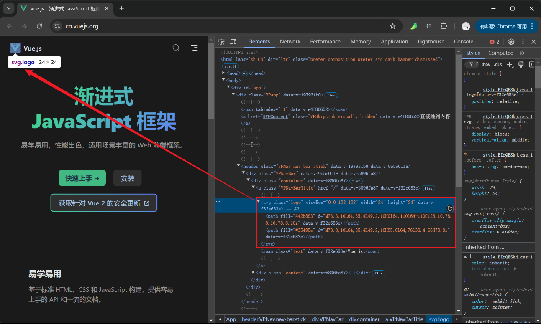
Task: Click the 安装 install button
Action: [127, 178]
